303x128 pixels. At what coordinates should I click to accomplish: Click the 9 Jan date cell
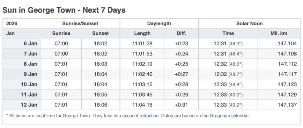pyautogui.click(x=31, y=74)
